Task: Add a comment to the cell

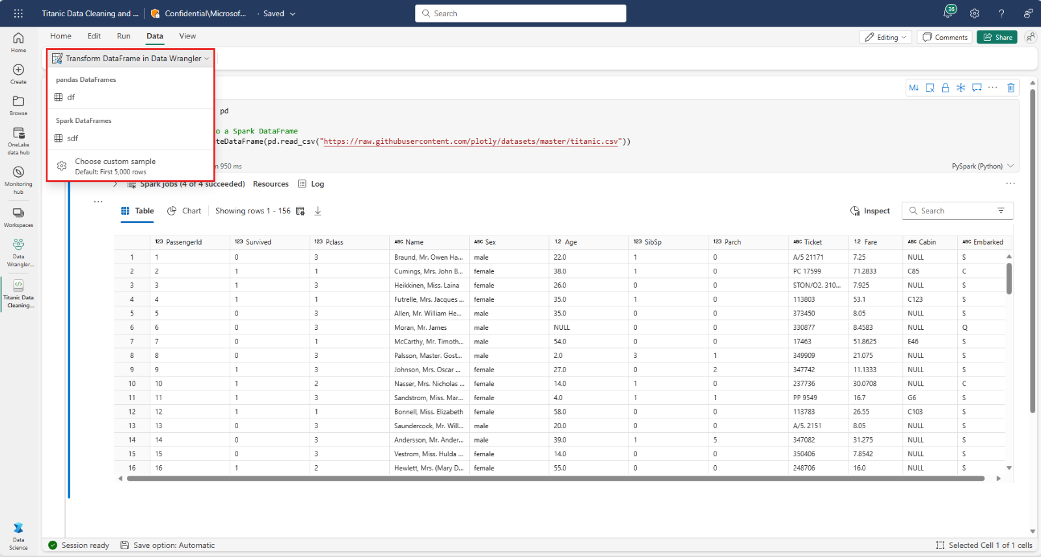Action: pos(977,88)
